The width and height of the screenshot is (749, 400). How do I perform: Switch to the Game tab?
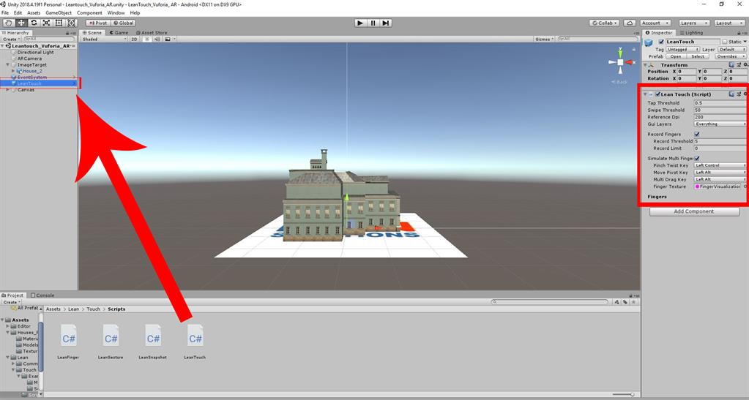click(x=119, y=33)
